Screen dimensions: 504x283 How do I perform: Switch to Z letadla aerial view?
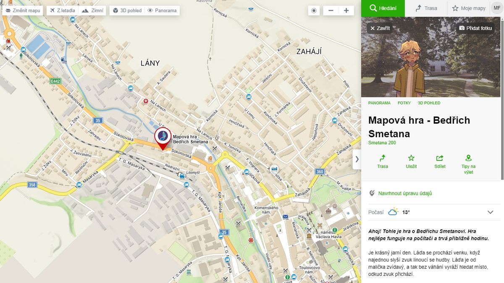(x=62, y=10)
